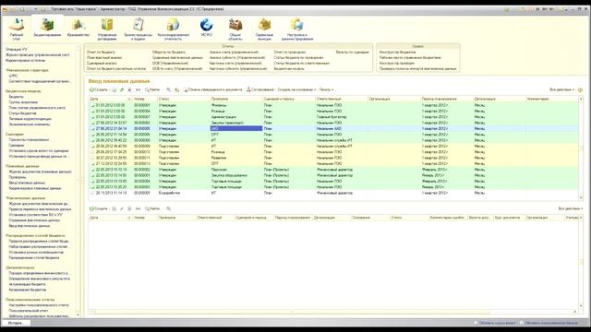
Task: Open the Казначейство section
Action: (x=78, y=28)
